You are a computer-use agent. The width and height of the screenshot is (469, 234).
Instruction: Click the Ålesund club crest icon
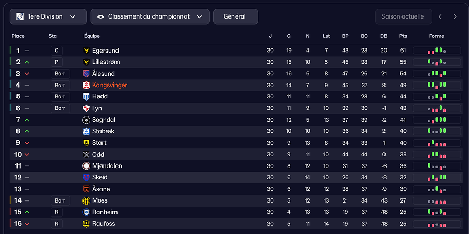tap(87, 74)
